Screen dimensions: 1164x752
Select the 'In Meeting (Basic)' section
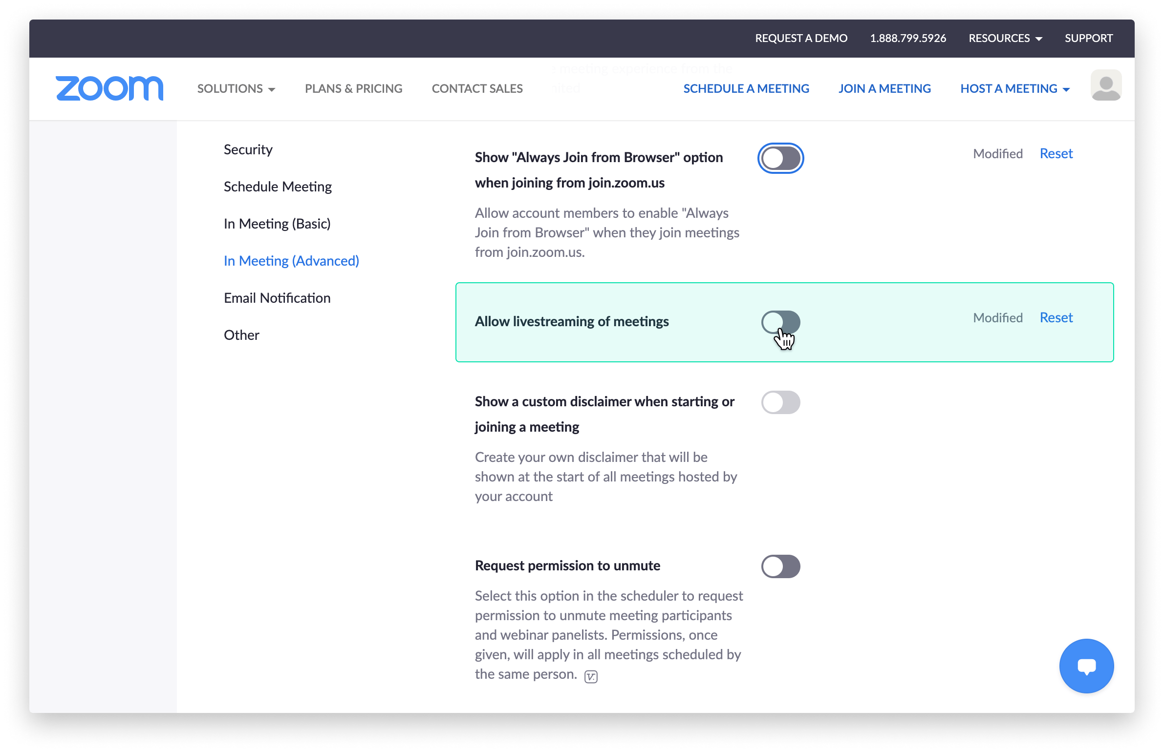[278, 223]
